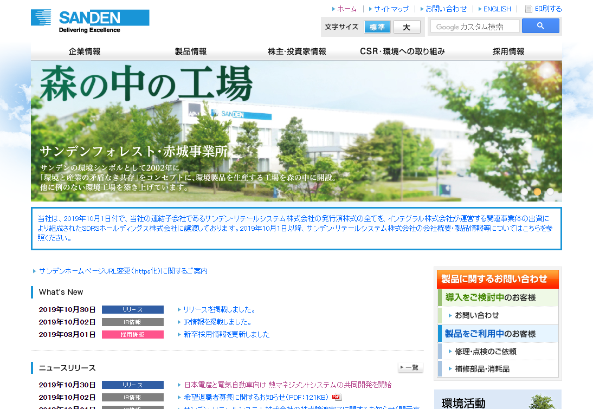The height and width of the screenshot is (409, 593).
Task: Open the URL変更(https化) notice link
Action: coord(123,271)
